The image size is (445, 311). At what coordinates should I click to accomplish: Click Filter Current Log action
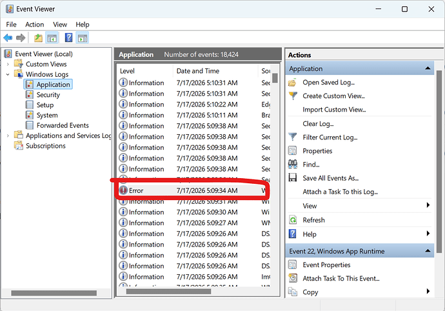pyautogui.click(x=330, y=137)
